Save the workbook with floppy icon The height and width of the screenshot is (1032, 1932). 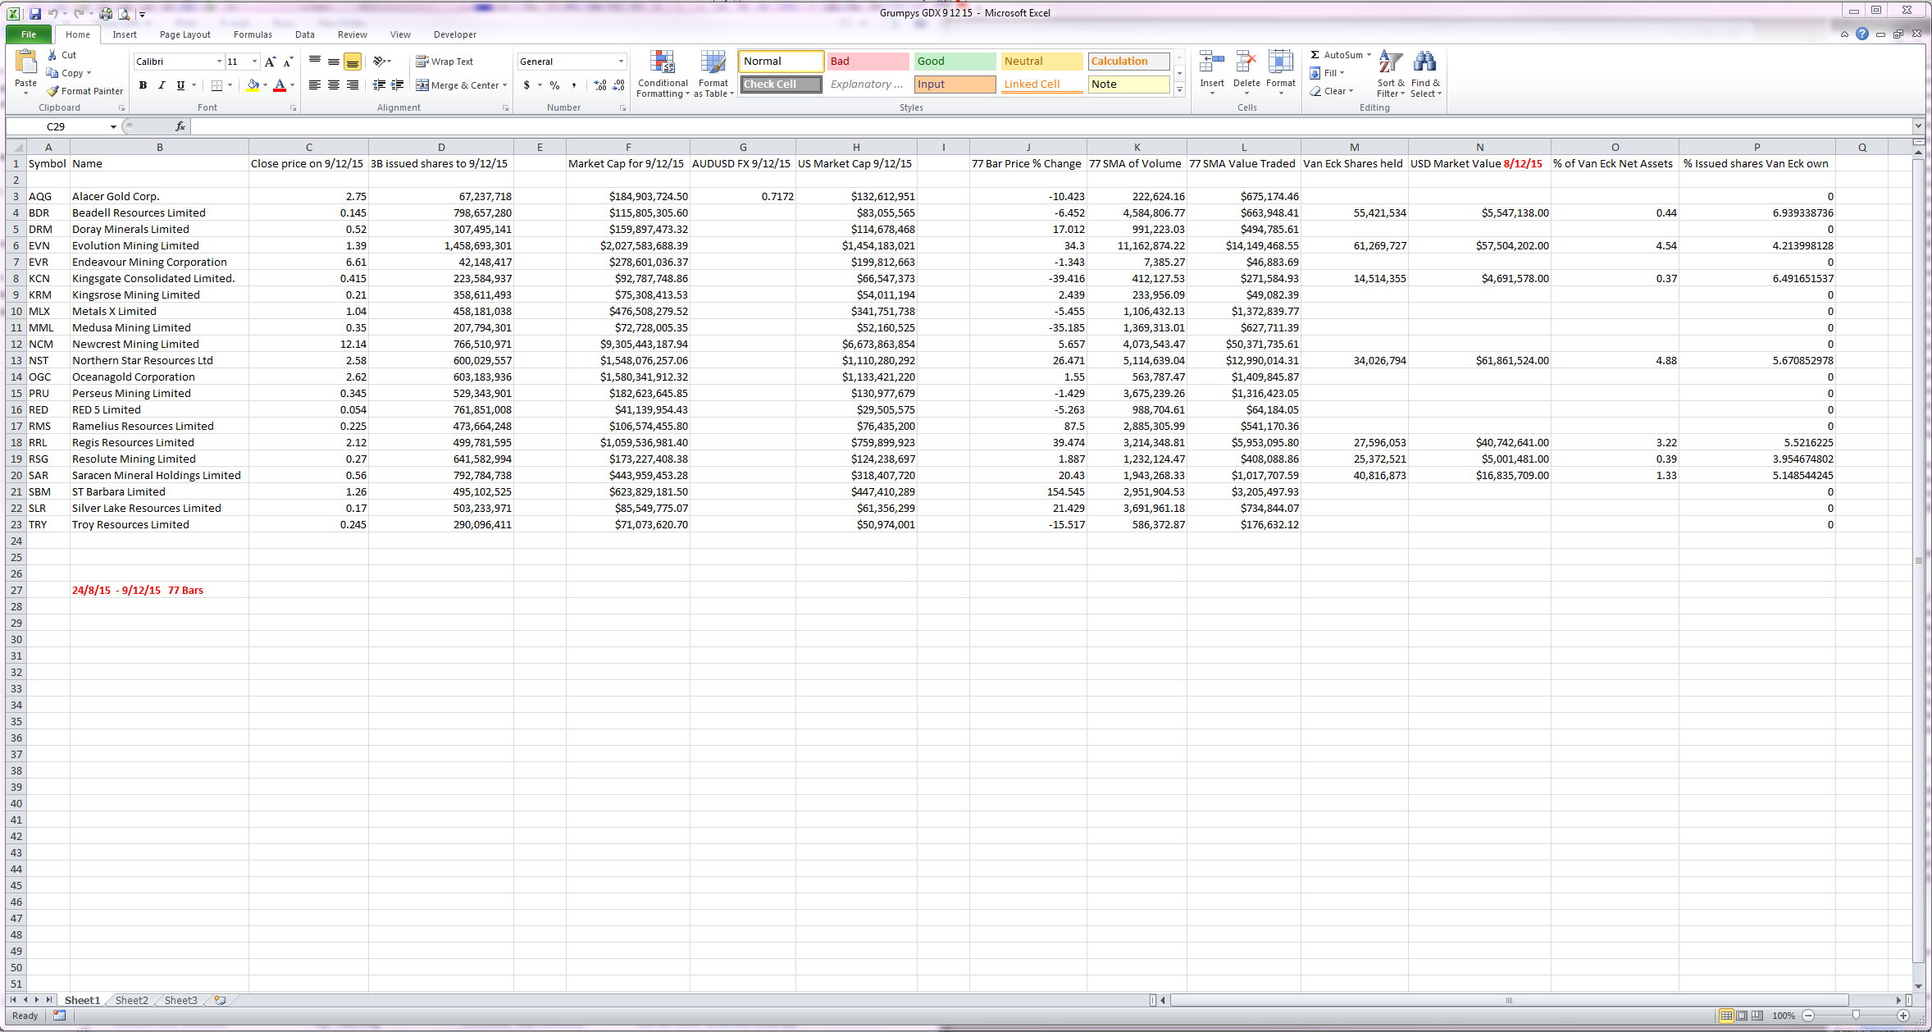click(35, 13)
